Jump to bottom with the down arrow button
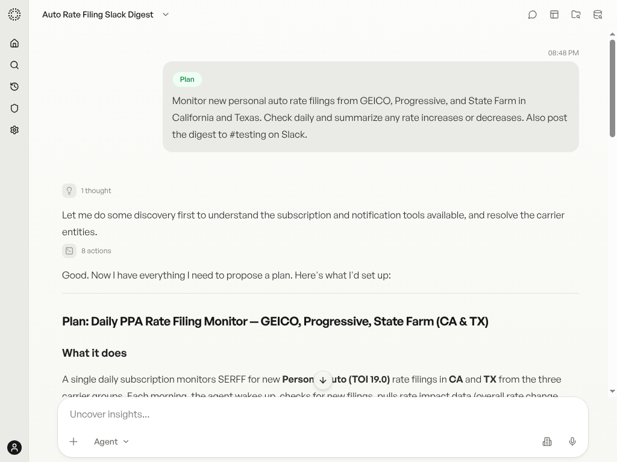Image resolution: width=617 pixels, height=462 pixels. click(x=323, y=380)
